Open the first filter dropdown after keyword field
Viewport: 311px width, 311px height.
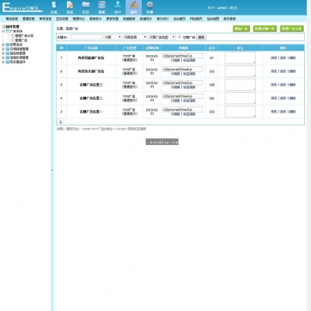coord(113,37)
